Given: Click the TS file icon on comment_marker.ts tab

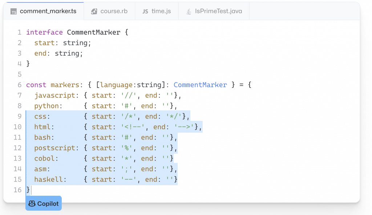Looking at the screenshot, I should [13, 11].
